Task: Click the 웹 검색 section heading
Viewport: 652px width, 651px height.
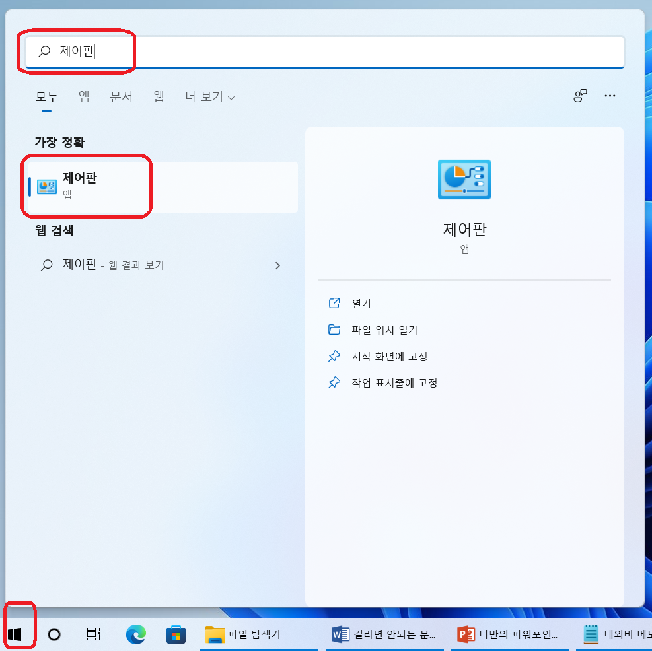Action: (x=54, y=230)
